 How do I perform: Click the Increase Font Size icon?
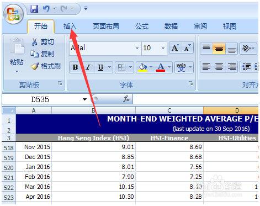pyautogui.click(x=175, y=48)
